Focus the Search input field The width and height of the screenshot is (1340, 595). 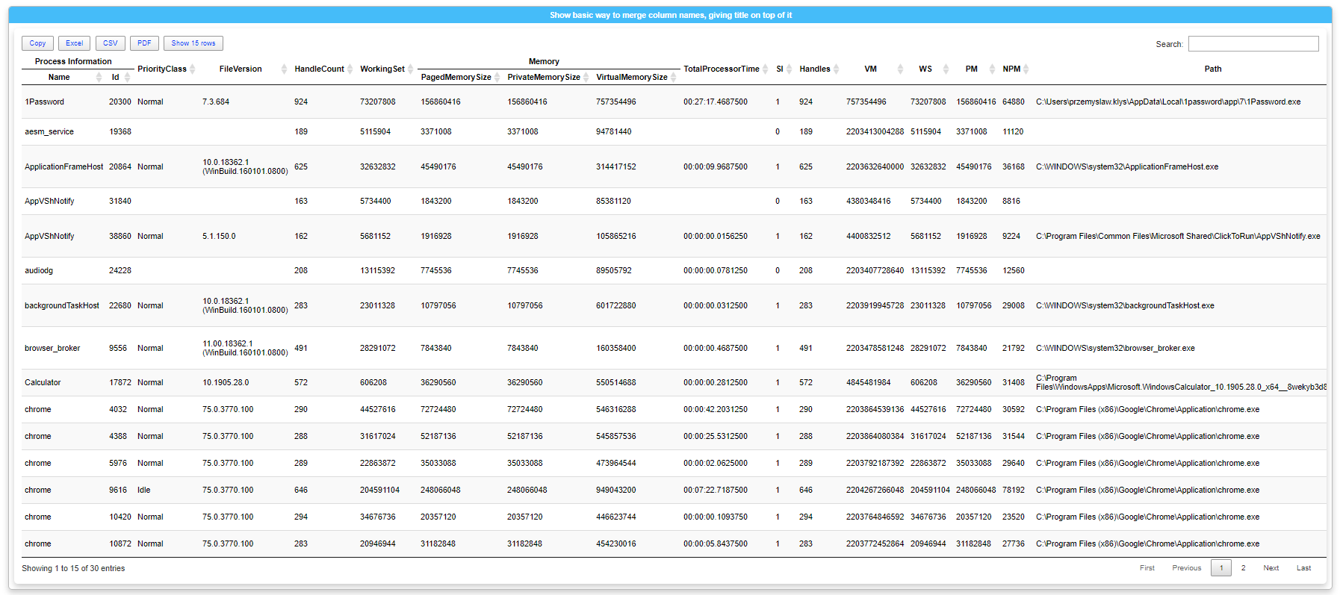(x=1253, y=44)
